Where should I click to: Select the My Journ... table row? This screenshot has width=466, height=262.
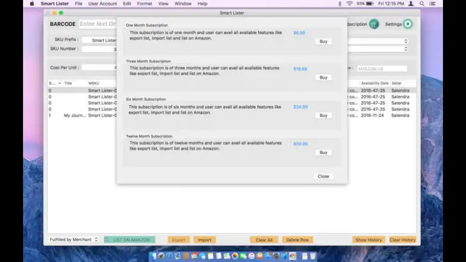click(232, 115)
